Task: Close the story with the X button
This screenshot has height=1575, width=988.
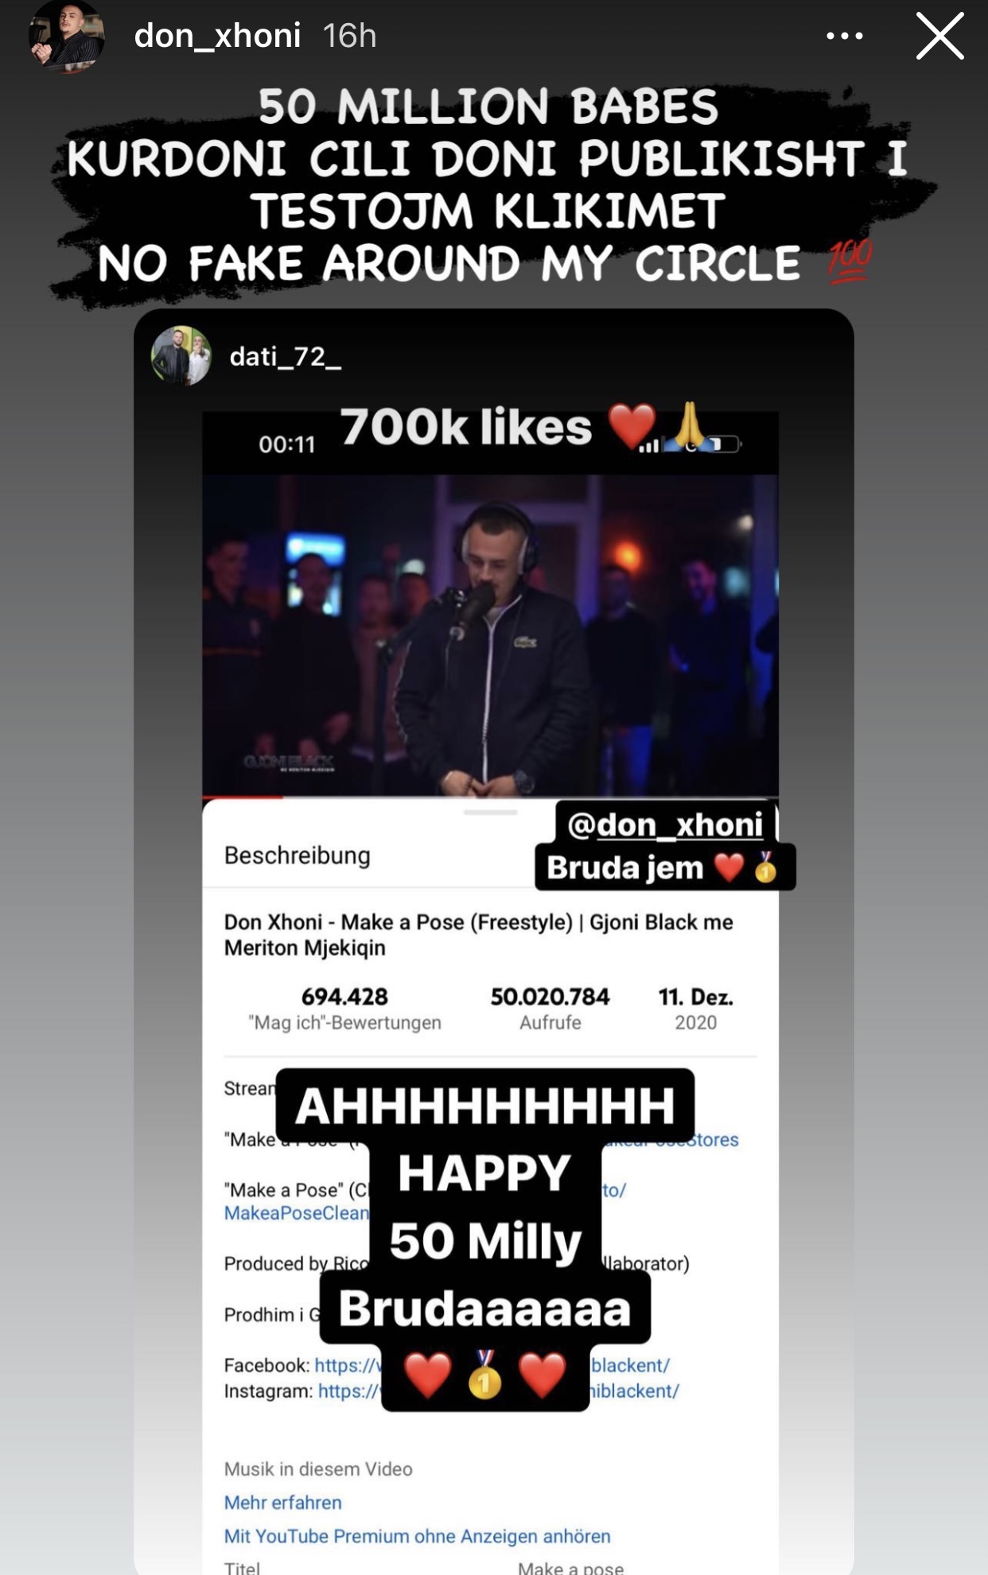Action: pos(939,36)
